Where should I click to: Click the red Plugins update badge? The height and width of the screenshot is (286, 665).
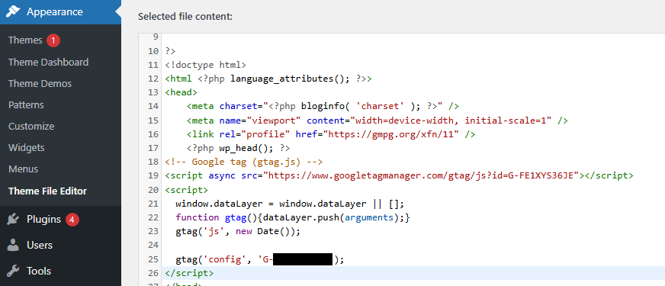point(72,220)
